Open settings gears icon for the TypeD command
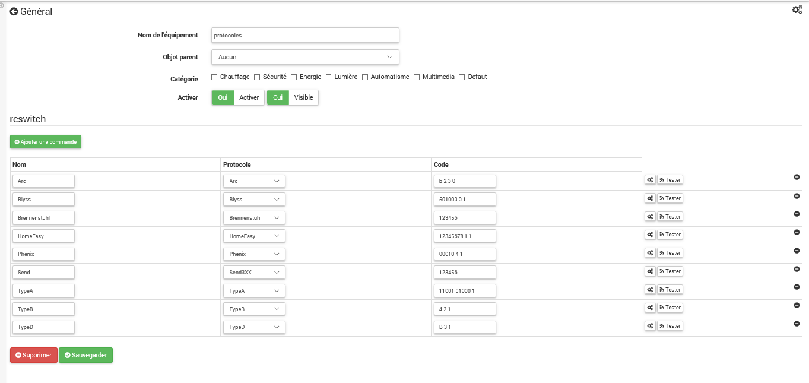This screenshot has height=383, width=809. click(x=650, y=326)
